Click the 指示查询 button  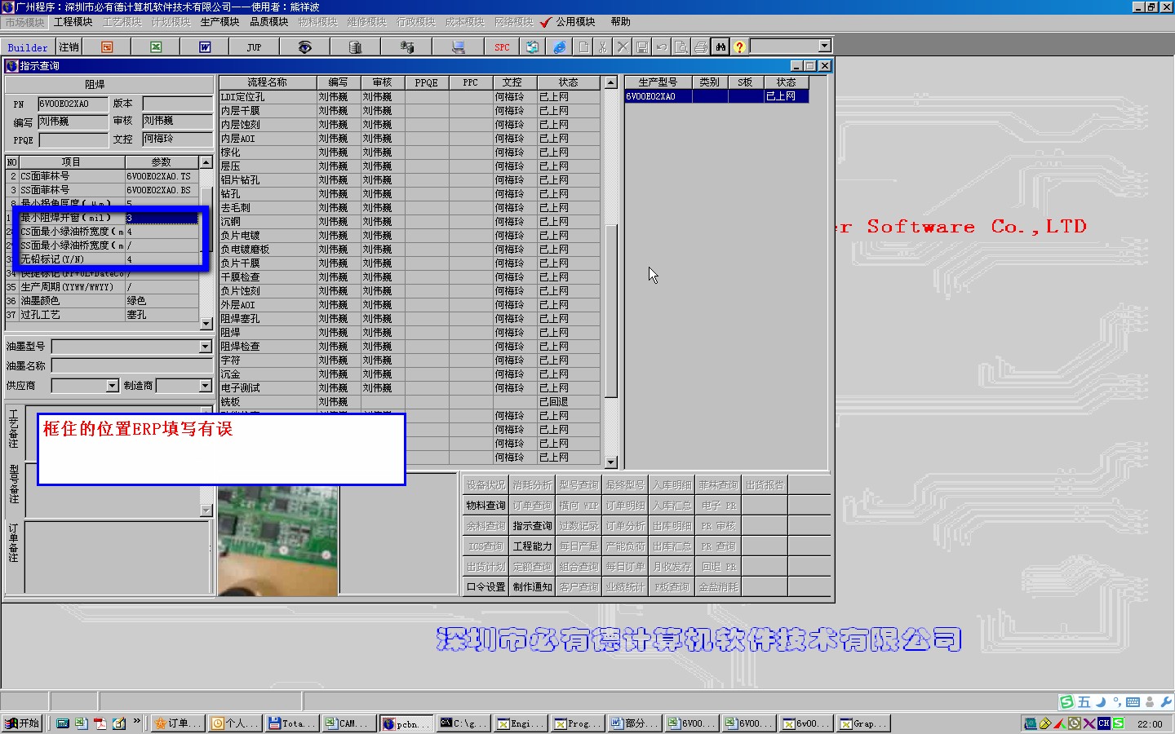(532, 526)
